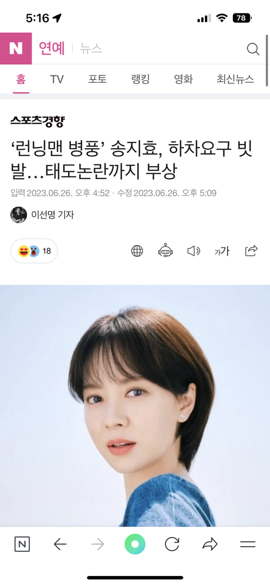This screenshot has height=585, width=270.
Task: Go back using the left arrow
Action: (x=60, y=544)
